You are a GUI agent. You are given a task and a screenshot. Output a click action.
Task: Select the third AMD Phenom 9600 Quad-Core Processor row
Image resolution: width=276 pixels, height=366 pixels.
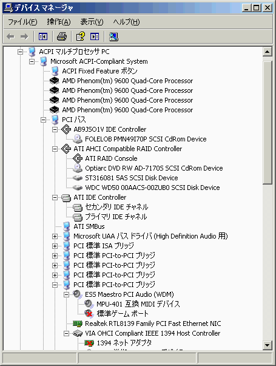(127, 100)
